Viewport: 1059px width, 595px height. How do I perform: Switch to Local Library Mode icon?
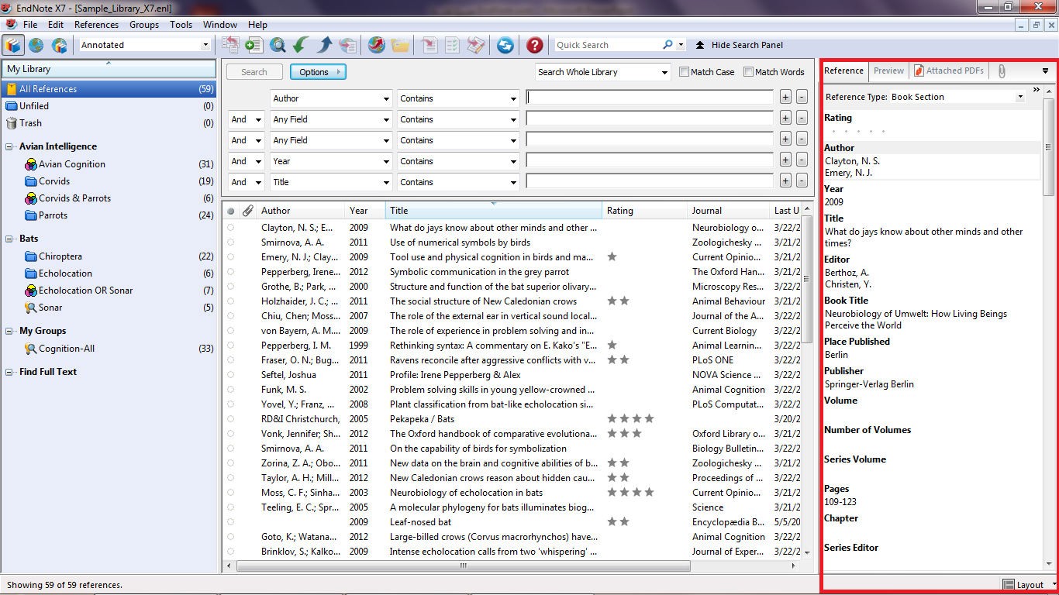pos(13,45)
